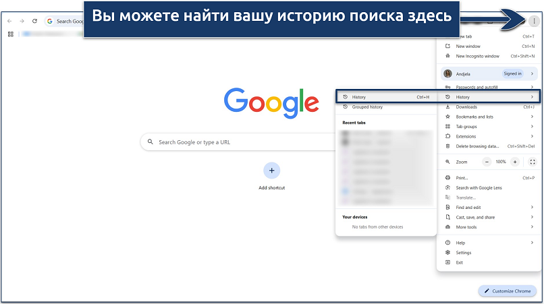
Task: Click the Customize Chrome button
Action: coord(509,291)
